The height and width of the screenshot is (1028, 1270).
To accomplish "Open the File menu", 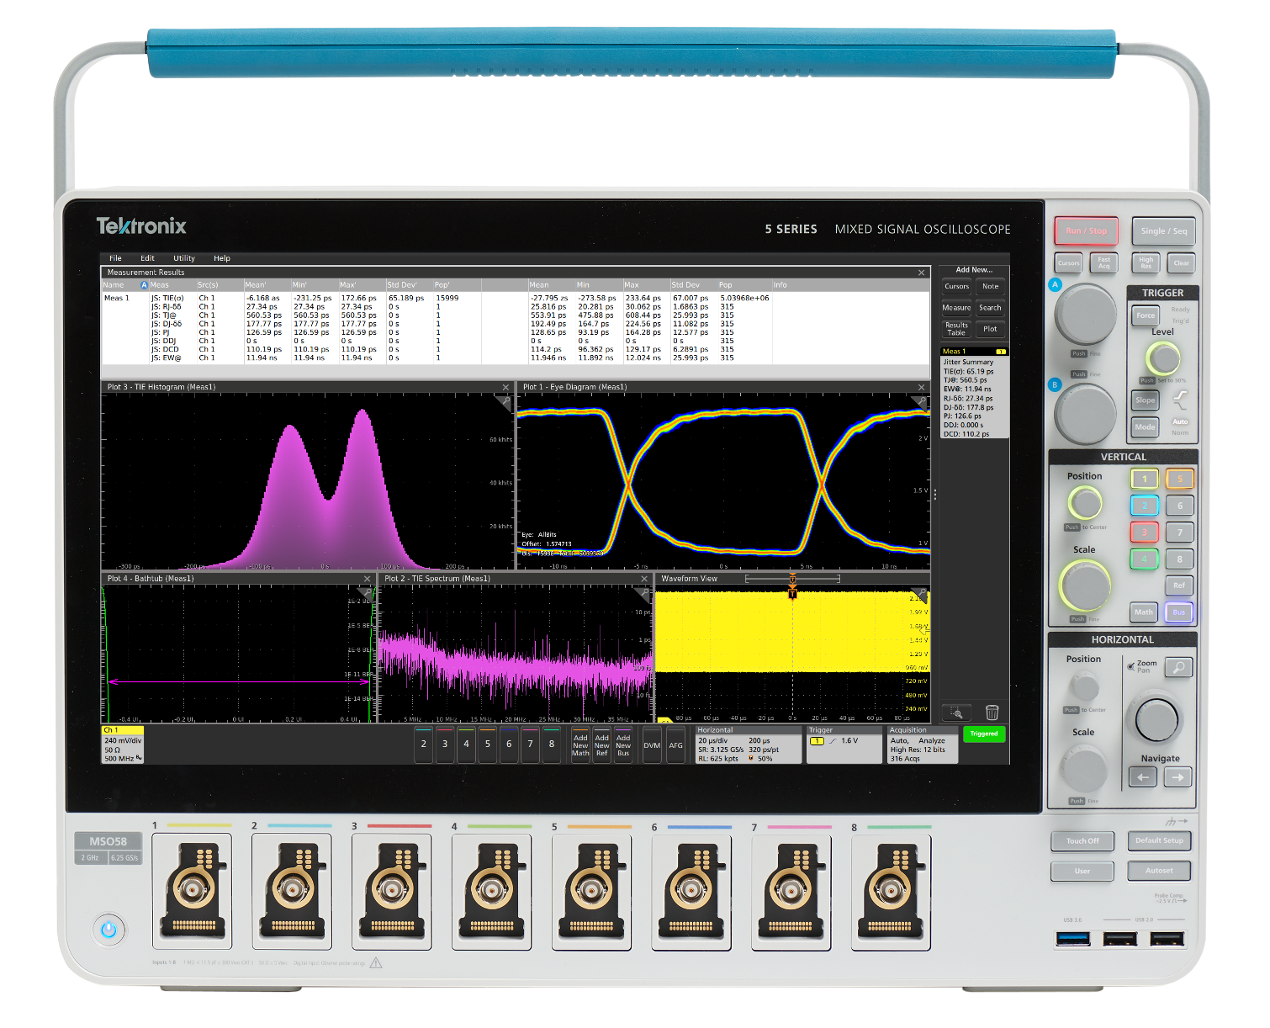I will [115, 258].
